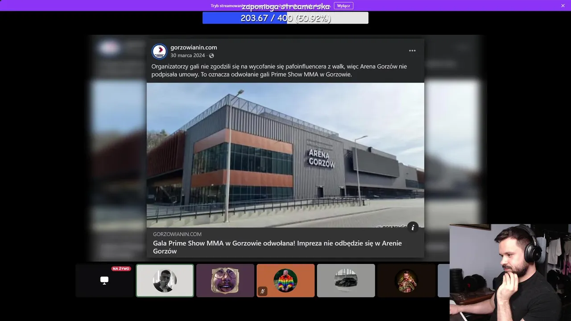This screenshot has height=321, width=571.
Task: Click the info icon on article image
Action: point(413,227)
